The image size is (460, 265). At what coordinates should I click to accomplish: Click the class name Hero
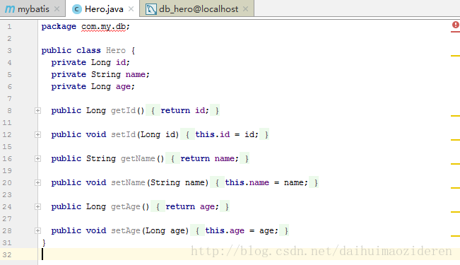116,50
